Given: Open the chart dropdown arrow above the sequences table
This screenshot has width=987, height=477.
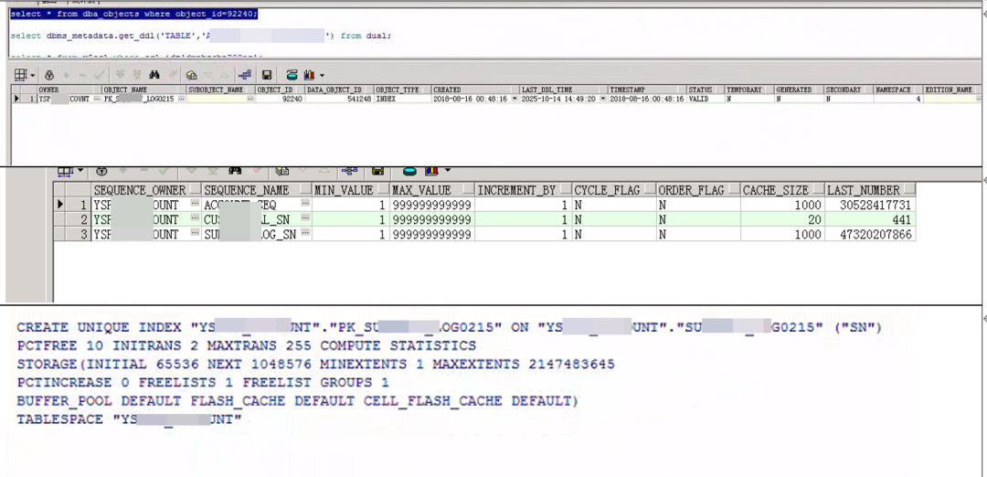Looking at the screenshot, I should point(448,170).
